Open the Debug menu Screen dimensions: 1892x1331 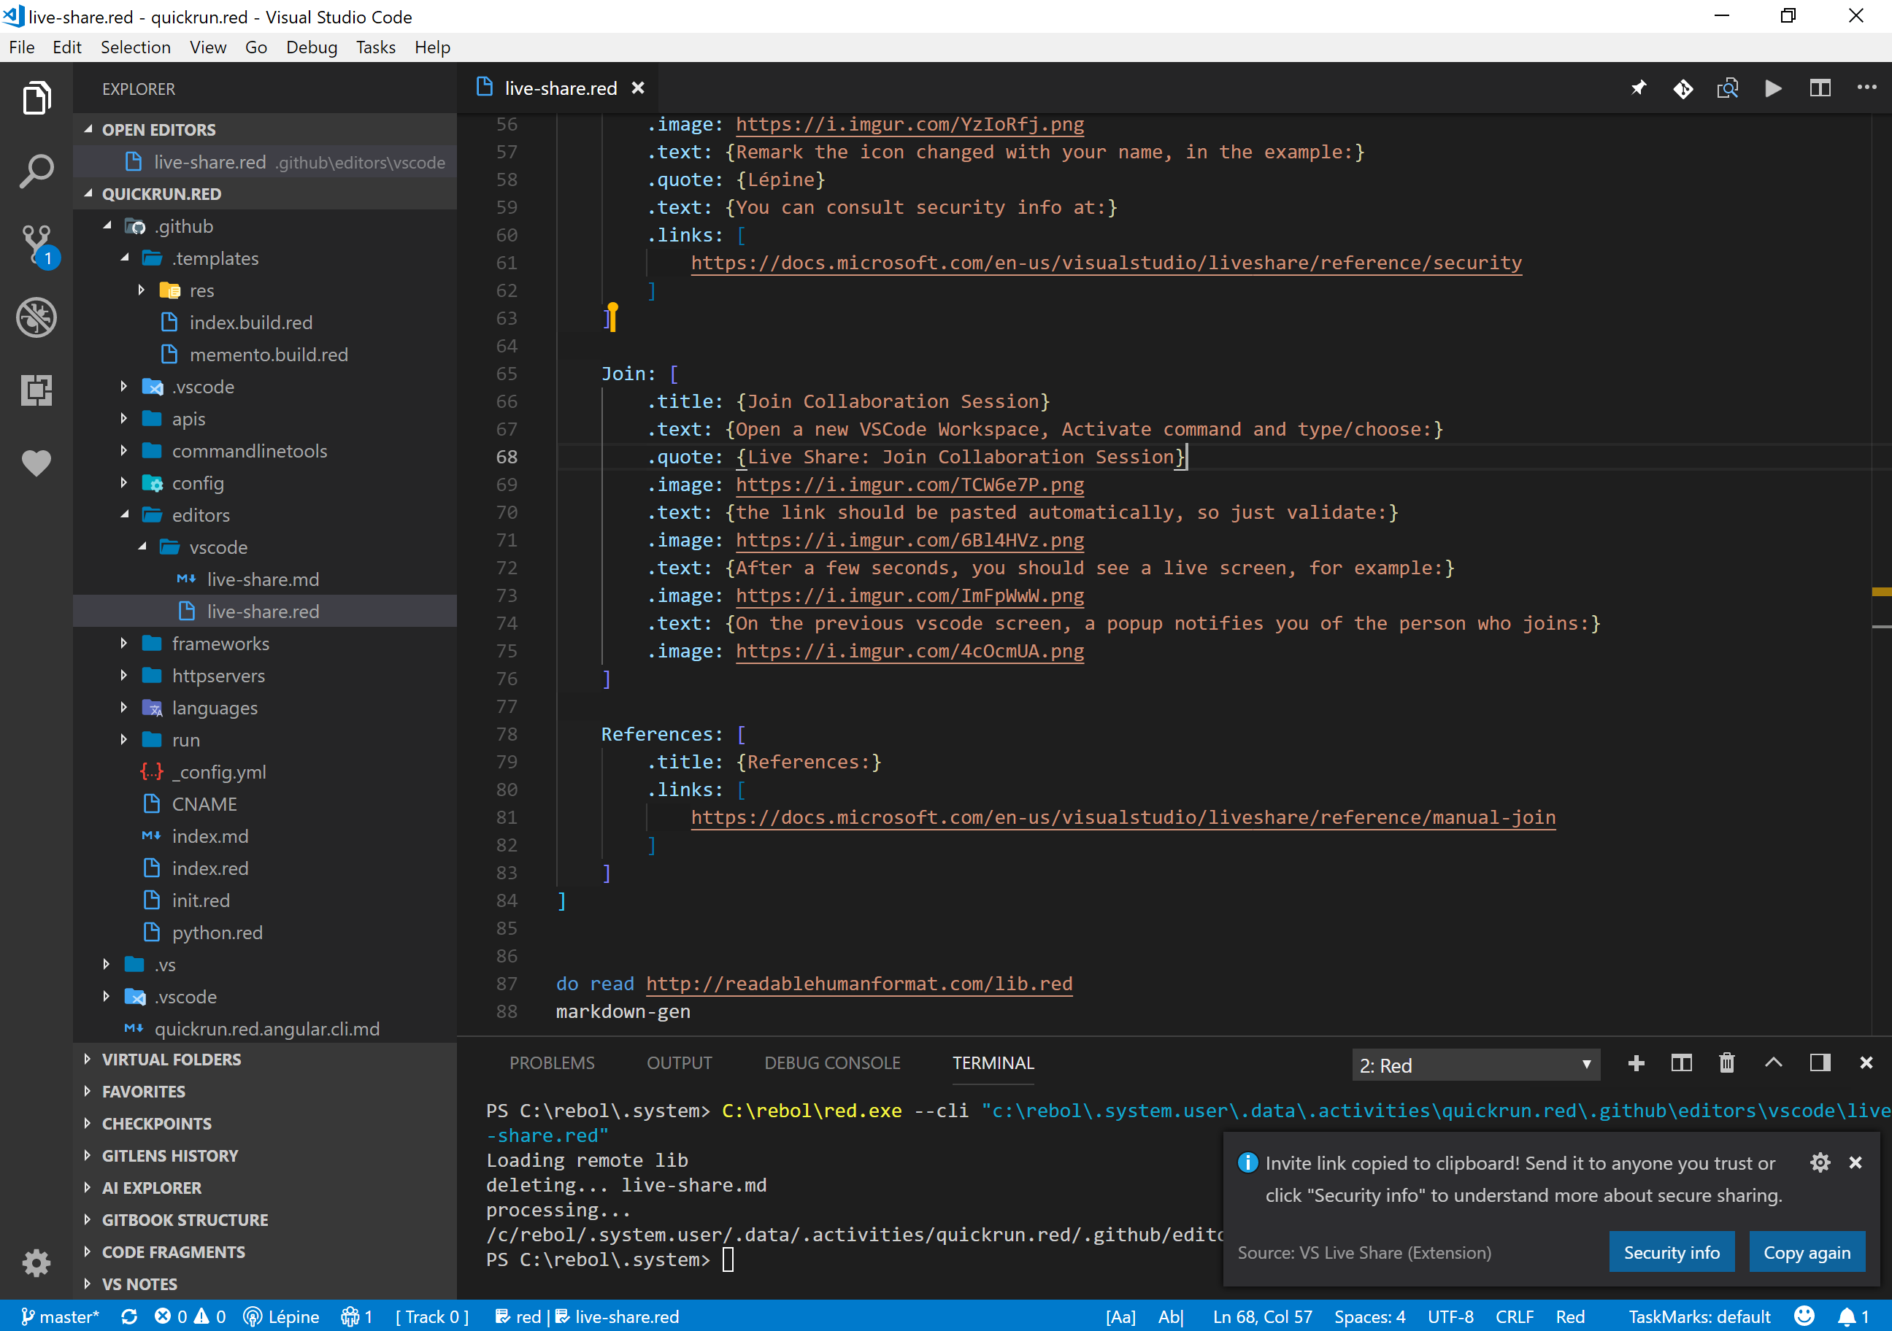pyautogui.click(x=312, y=47)
